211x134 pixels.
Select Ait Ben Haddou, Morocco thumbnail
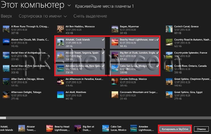[x=60, y=29]
